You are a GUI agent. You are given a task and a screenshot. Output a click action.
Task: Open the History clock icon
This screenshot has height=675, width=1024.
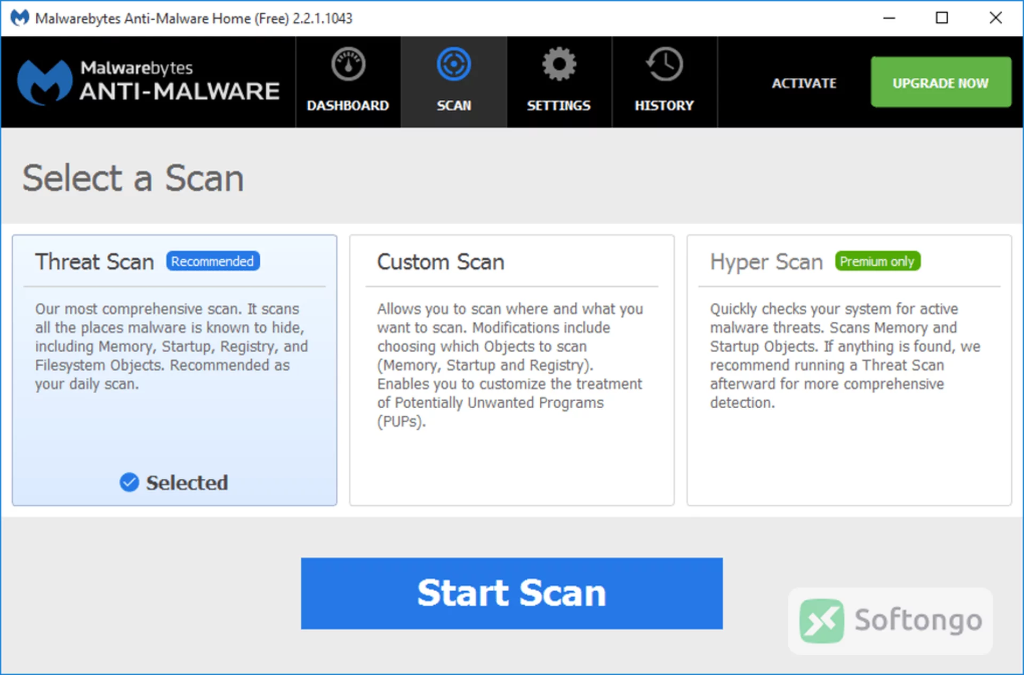pyautogui.click(x=665, y=65)
